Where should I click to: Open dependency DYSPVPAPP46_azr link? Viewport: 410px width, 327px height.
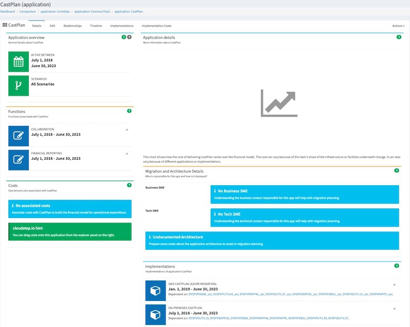[252, 294]
